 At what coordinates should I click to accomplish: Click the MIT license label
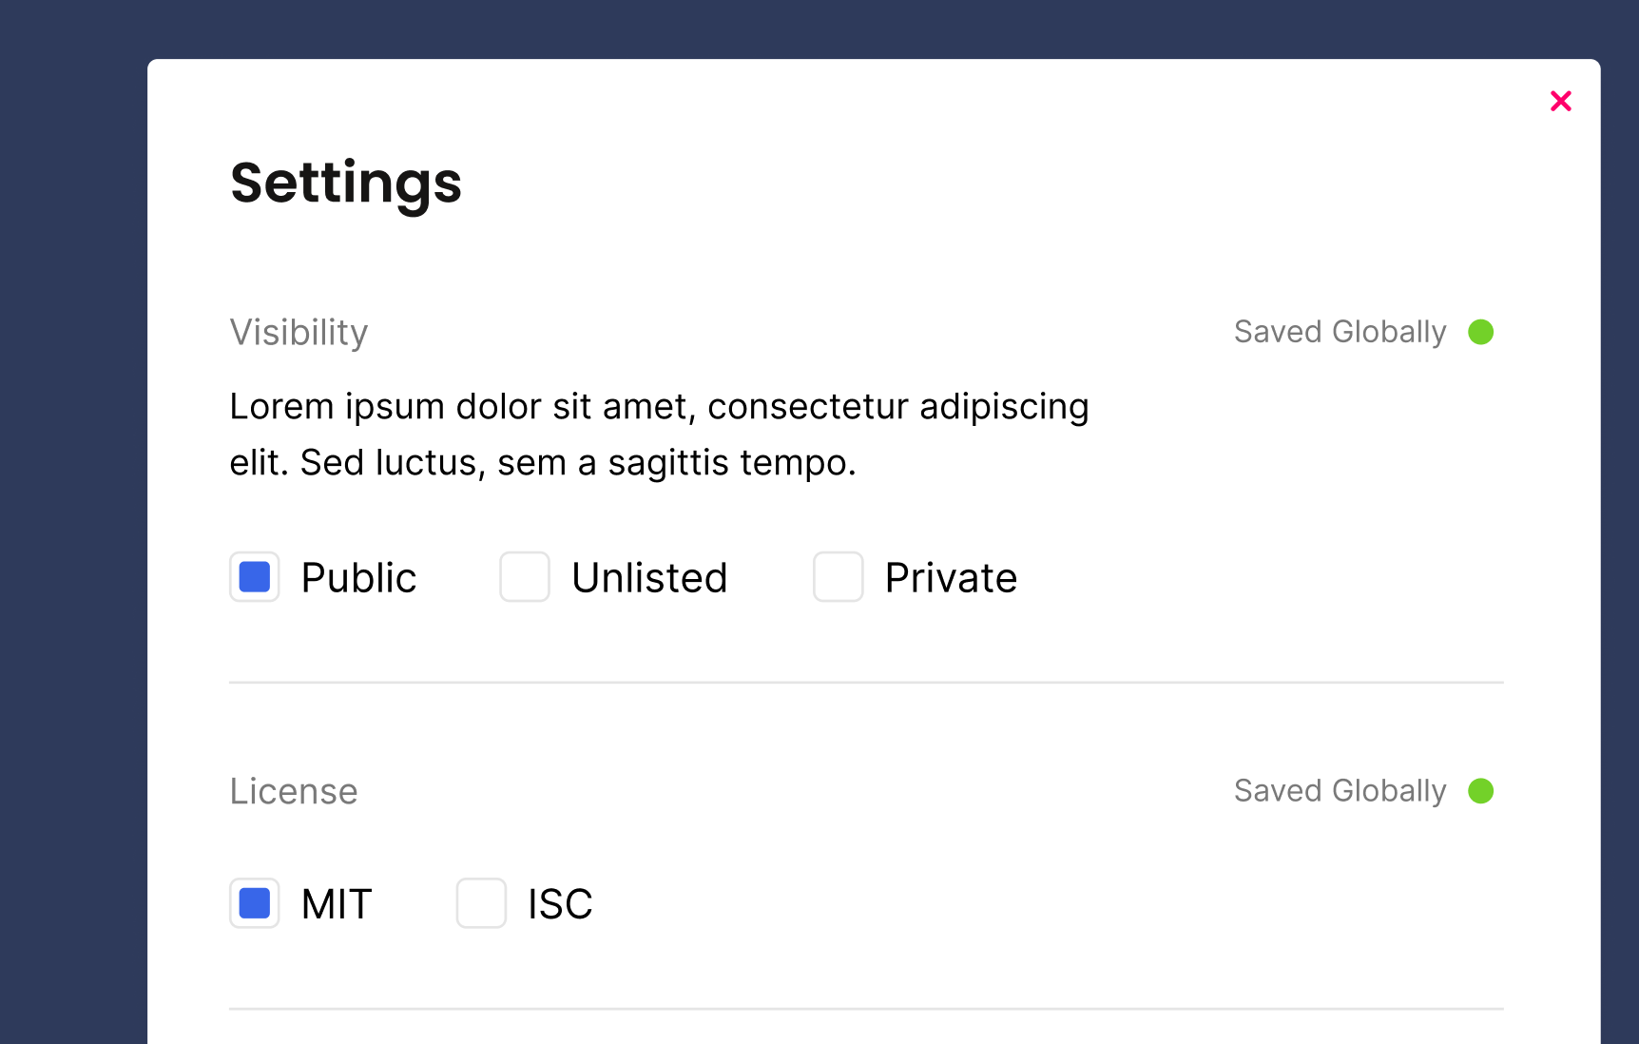(337, 904)
